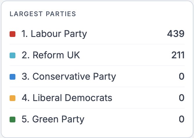
Task: Open the Liberal Democrats party name
Action: [x=72, y=98]
